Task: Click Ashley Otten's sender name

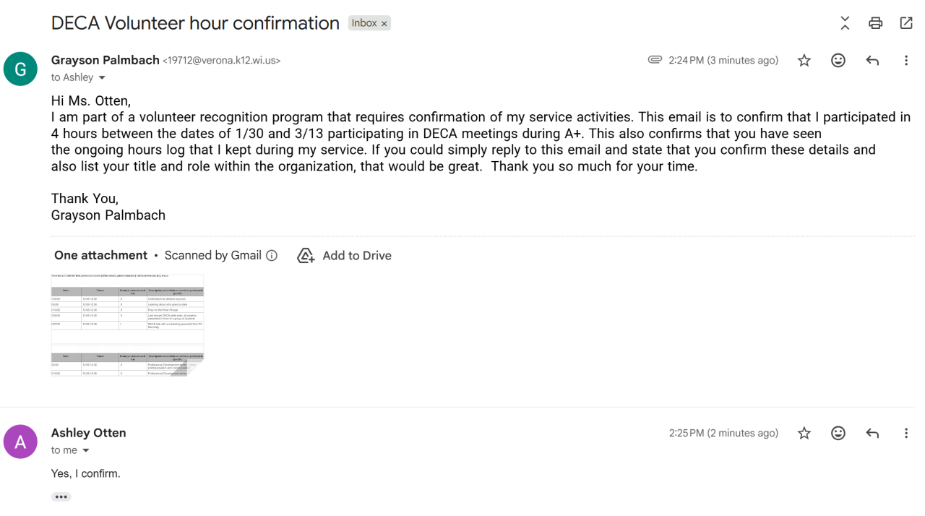Action: (88, 433)
